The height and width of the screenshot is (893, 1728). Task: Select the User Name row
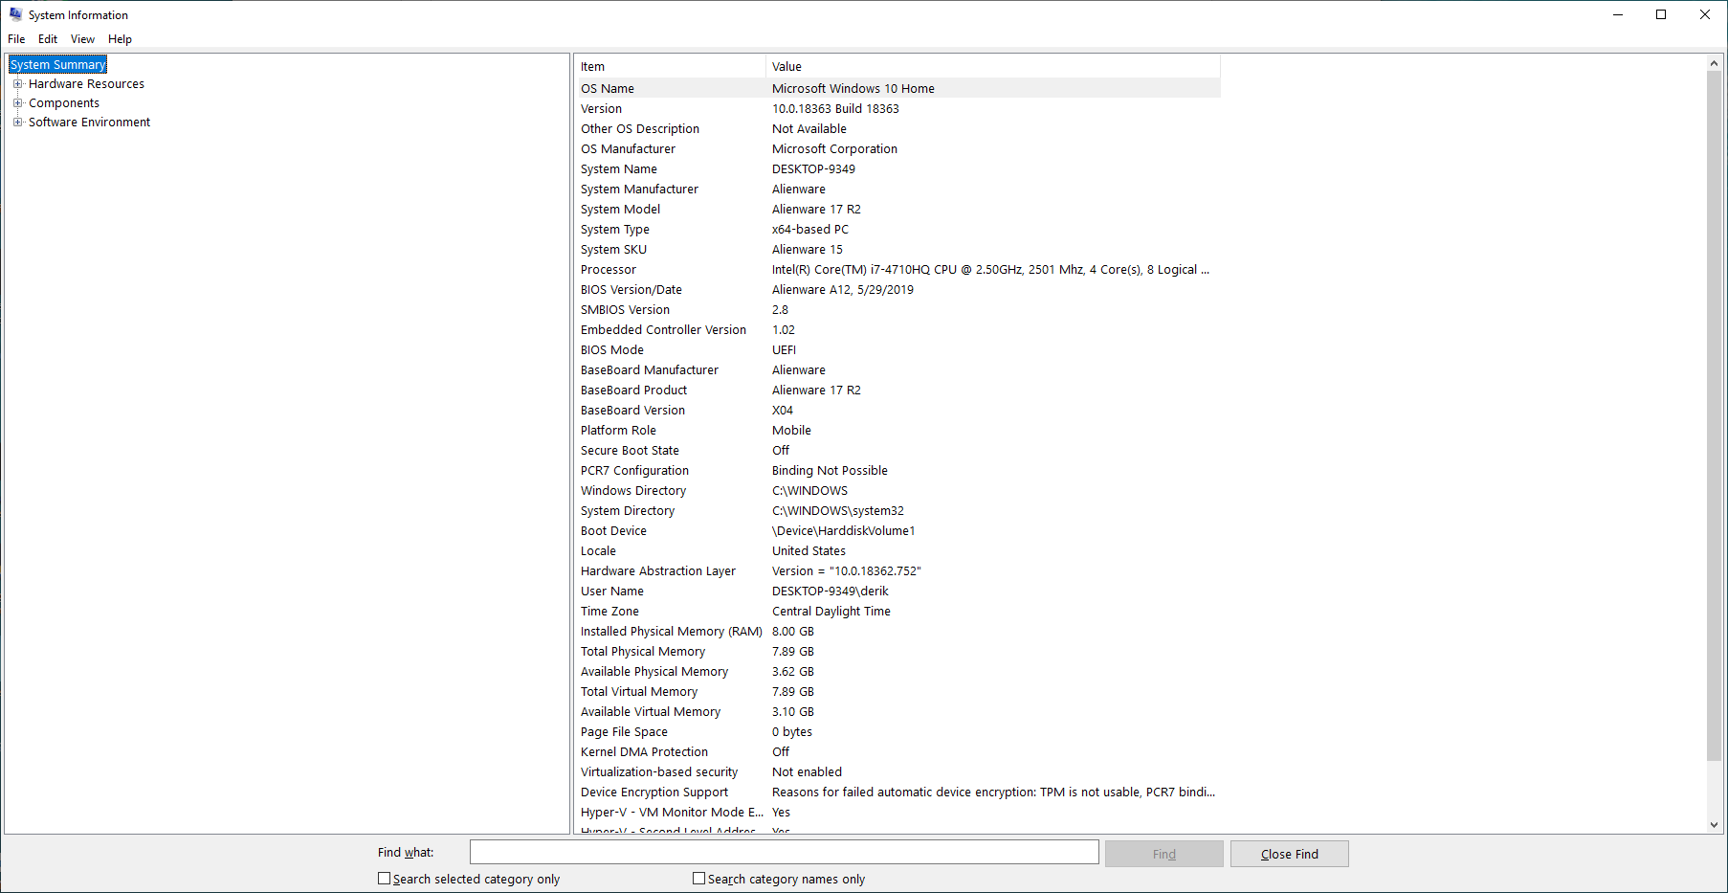897,591
